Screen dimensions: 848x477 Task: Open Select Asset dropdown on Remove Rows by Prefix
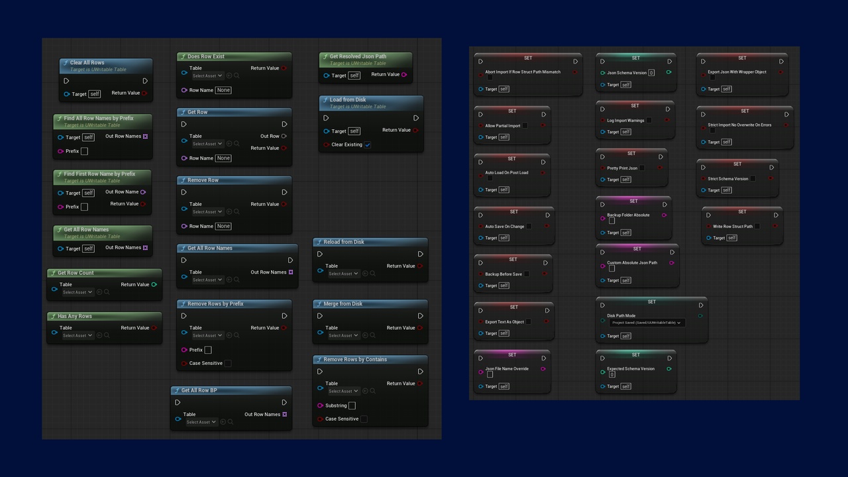207,335
